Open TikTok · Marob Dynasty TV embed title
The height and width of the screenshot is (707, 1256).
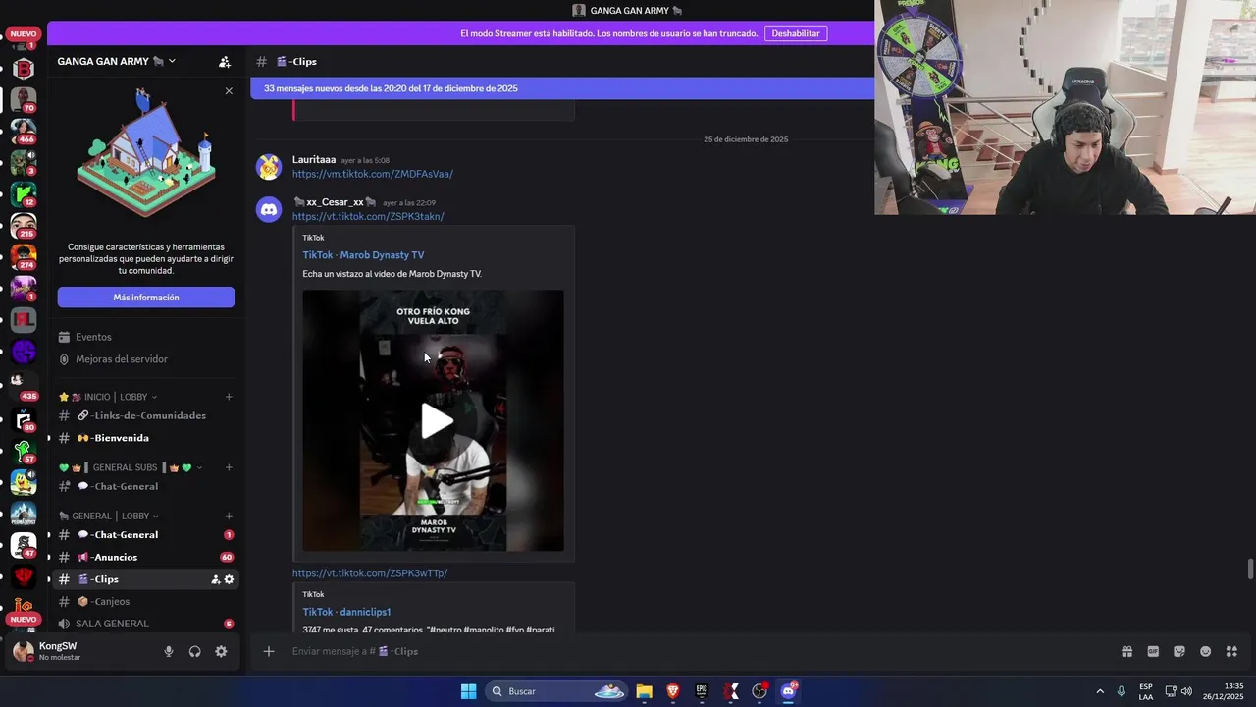(x=363, y=255)
